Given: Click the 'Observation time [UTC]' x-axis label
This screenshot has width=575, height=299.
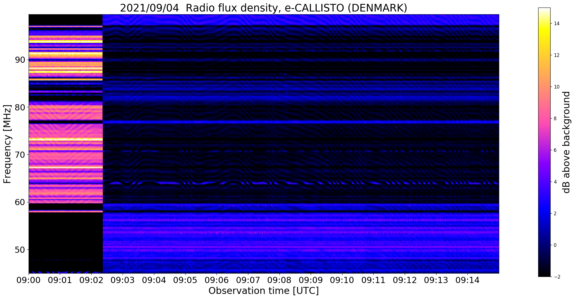Looking at the screenshot, I should pos(263,291).
